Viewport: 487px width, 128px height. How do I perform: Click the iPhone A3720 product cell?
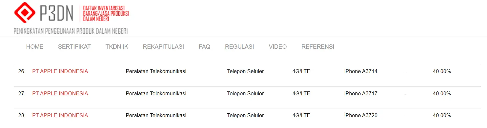click(361, 115)
